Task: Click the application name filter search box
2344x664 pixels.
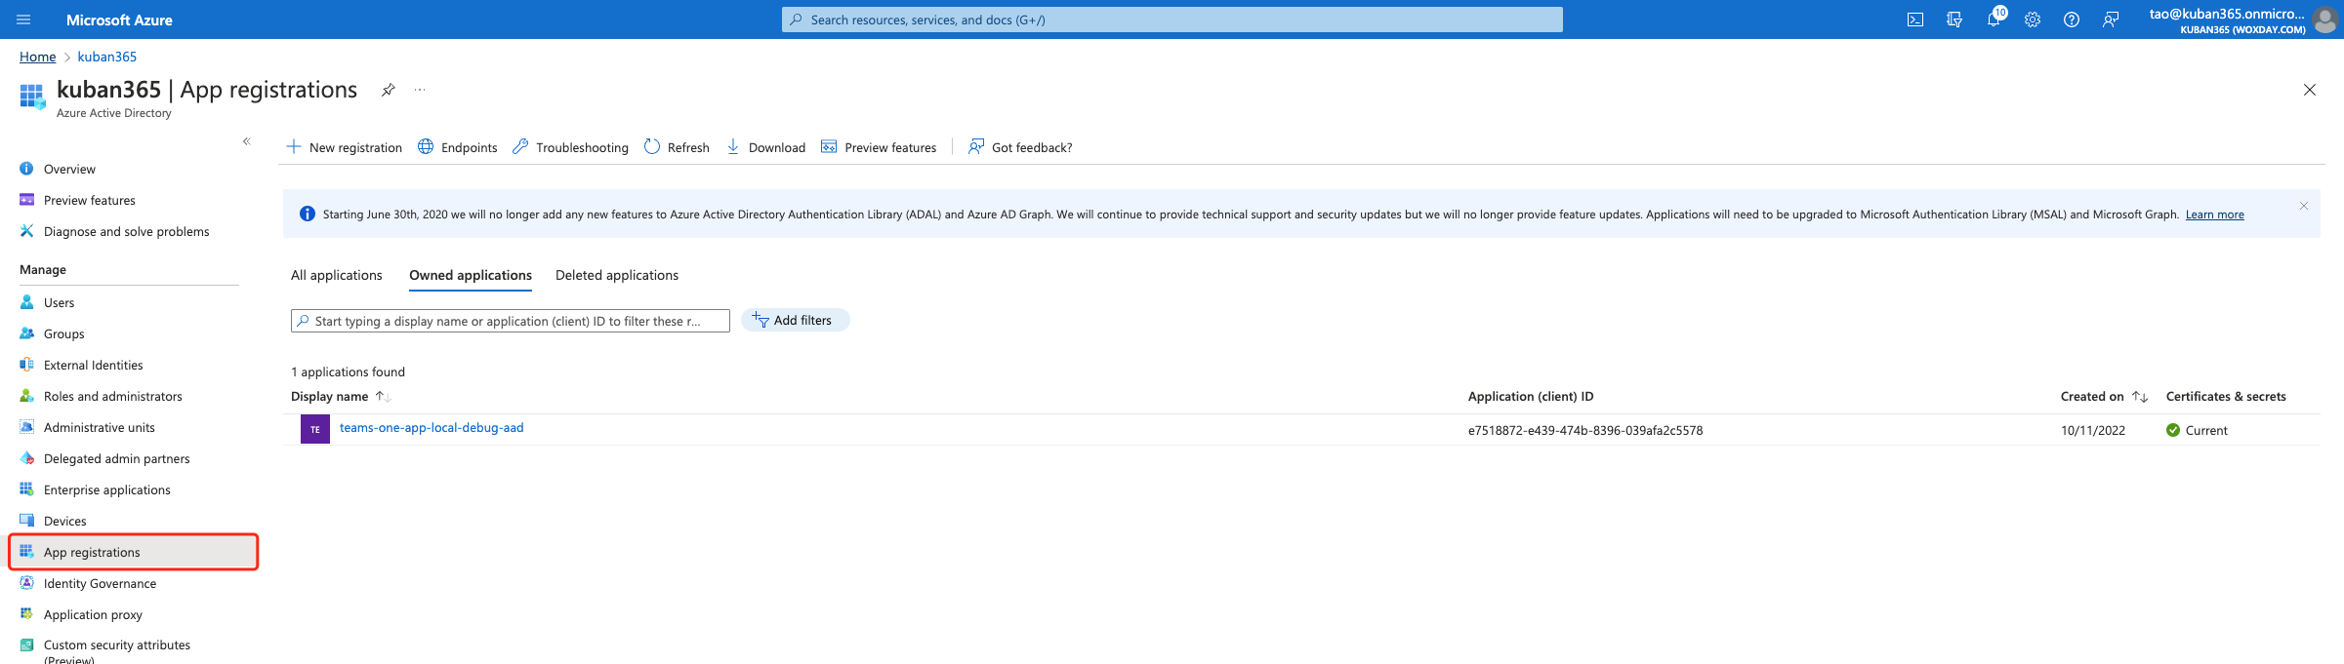Action: tap(510, 321)
